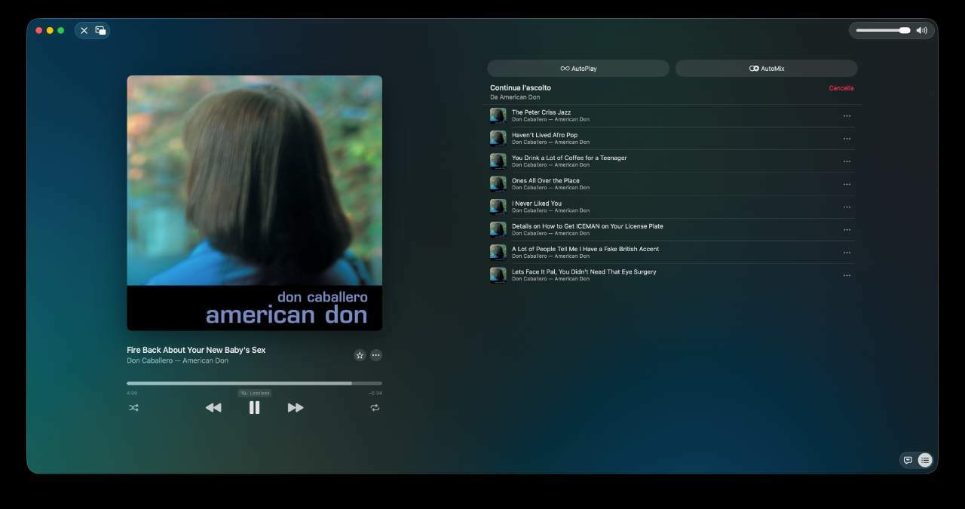Skip back to previous track

point(213,408)
